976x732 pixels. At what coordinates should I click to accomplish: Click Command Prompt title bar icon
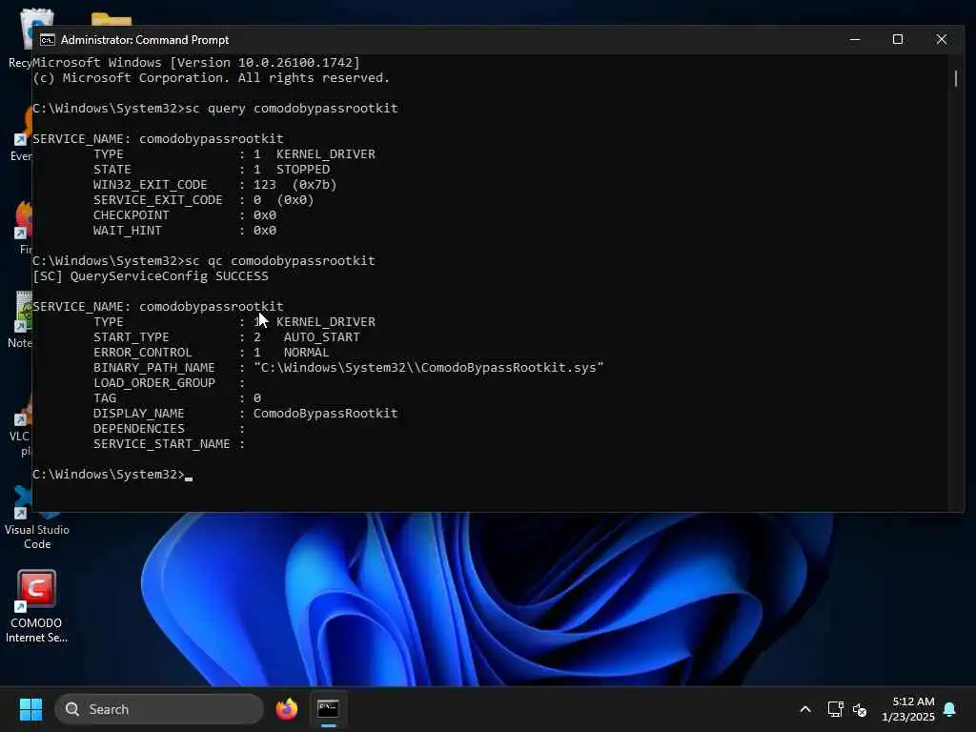(x=48, y=40)
